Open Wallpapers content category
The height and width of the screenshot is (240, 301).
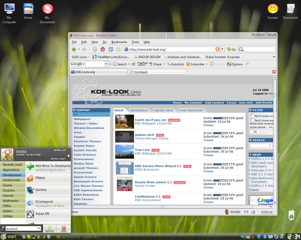[x=82, y=119]
